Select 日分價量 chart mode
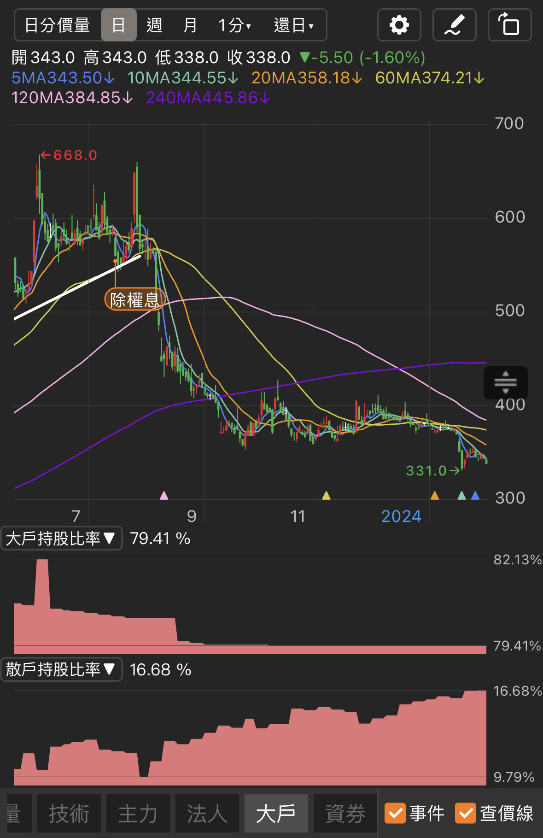 coord(57,25)
